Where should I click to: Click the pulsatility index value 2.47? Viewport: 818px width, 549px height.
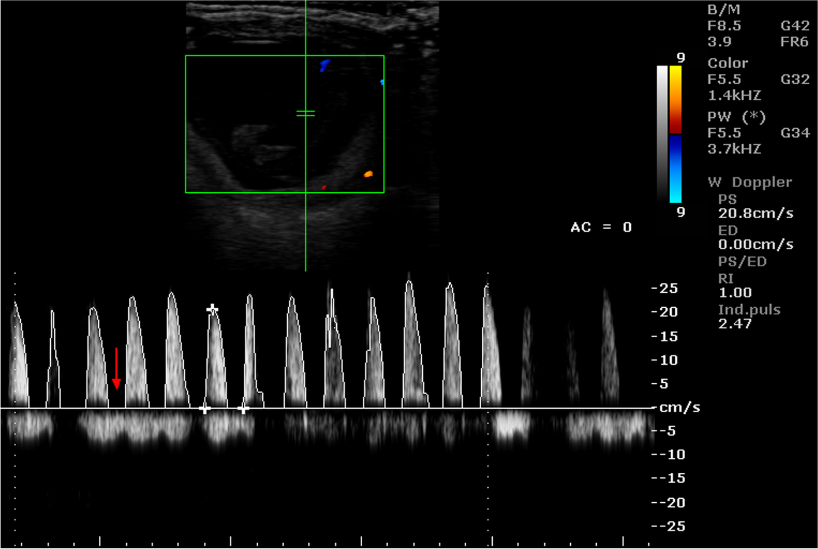[735, 324]
